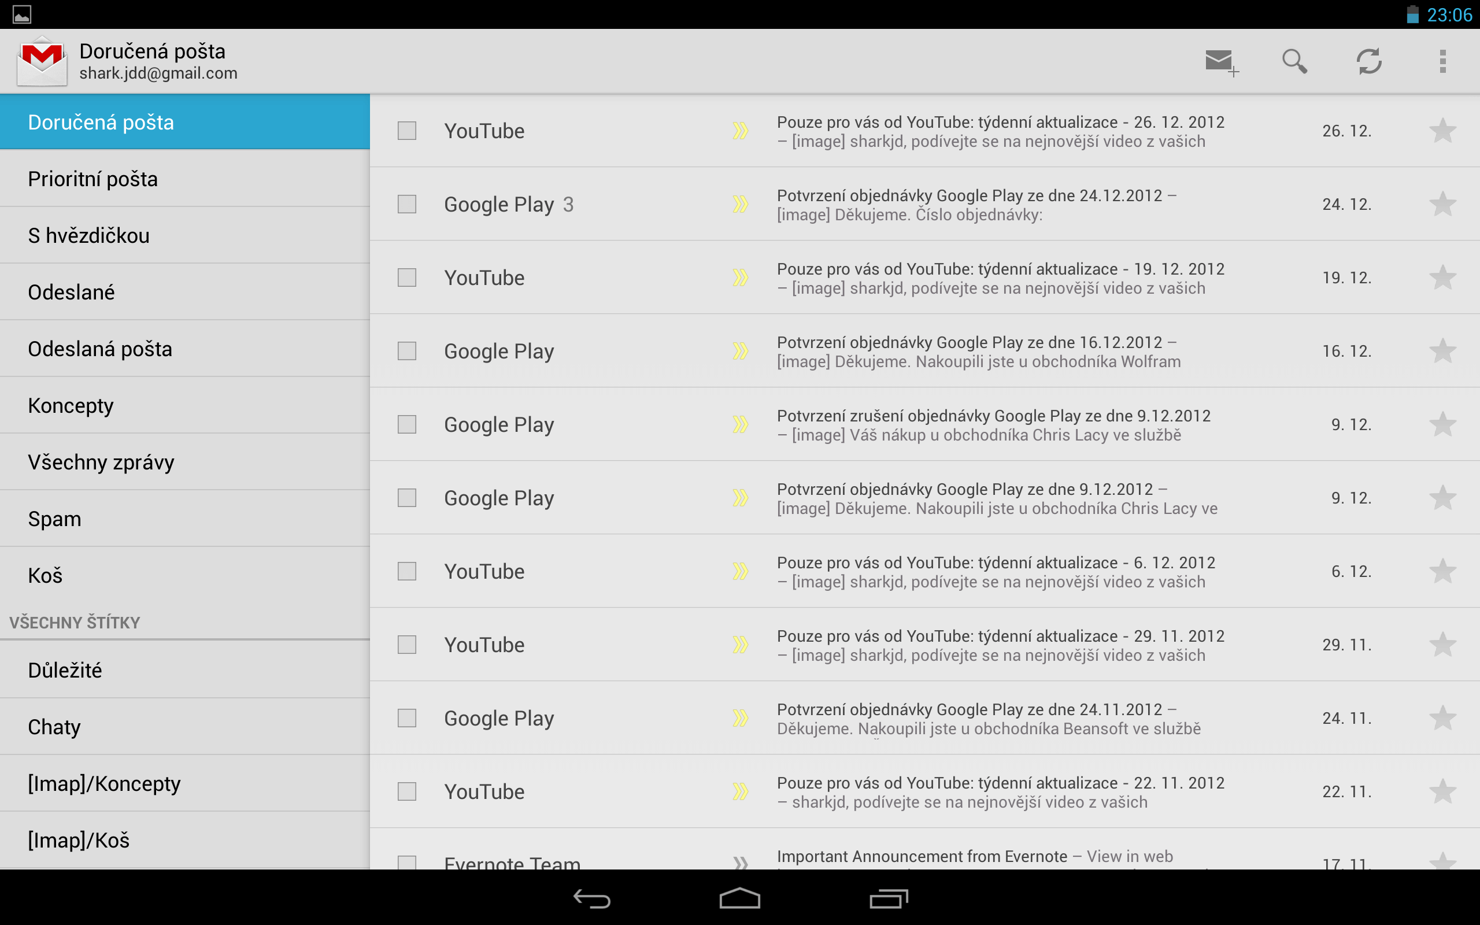Star the YouTube email dated 19. 12.
The image size is (1480, 925).
(1442, 277)
